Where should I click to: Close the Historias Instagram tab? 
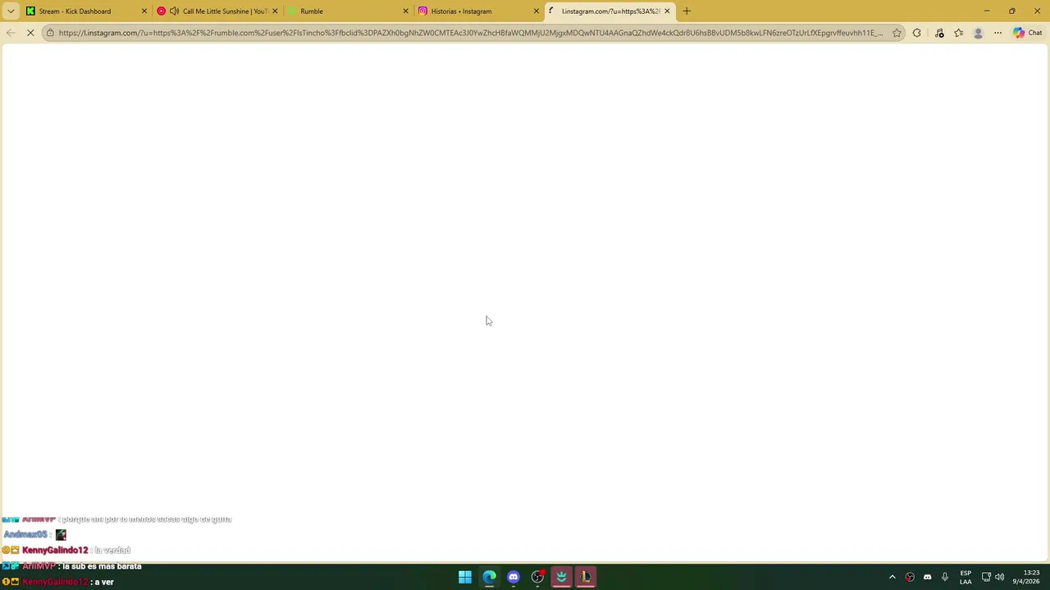pyautogui.click(x=536, y=11)
